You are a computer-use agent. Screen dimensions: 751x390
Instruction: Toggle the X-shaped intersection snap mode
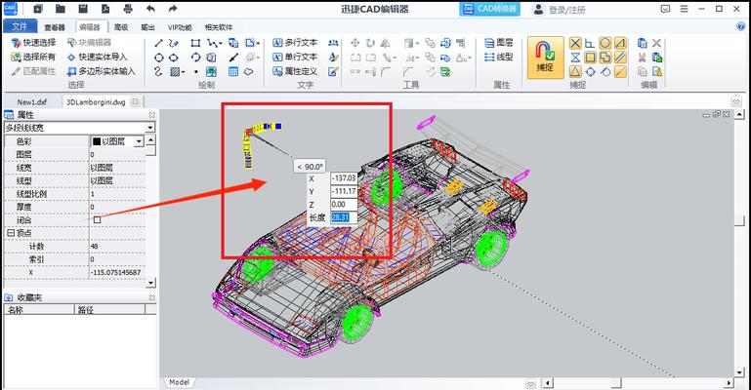(x=575, y=43)
